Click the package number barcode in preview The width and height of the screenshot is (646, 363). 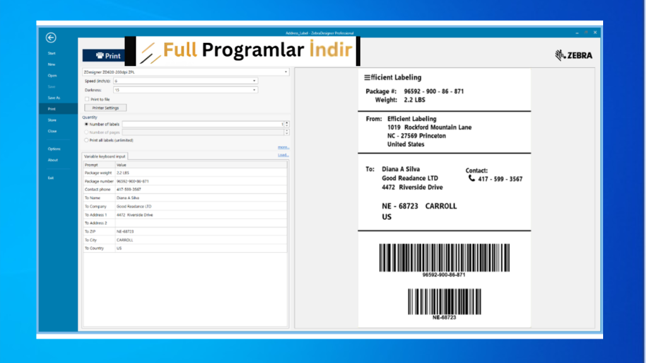[444, 258]
